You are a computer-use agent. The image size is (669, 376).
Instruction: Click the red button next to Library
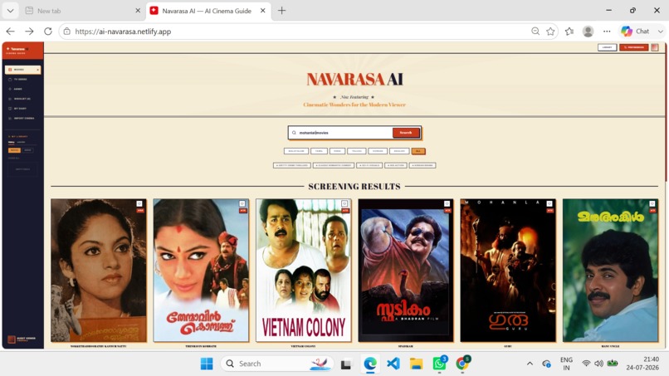pyautogui.click(x=634, y=47)
